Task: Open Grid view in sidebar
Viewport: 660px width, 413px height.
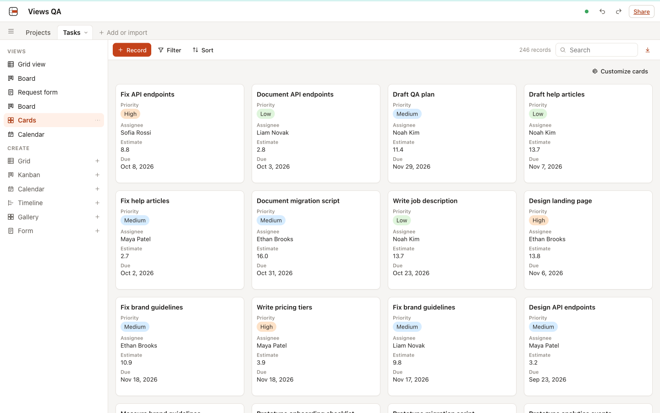Action: [54, 64]
